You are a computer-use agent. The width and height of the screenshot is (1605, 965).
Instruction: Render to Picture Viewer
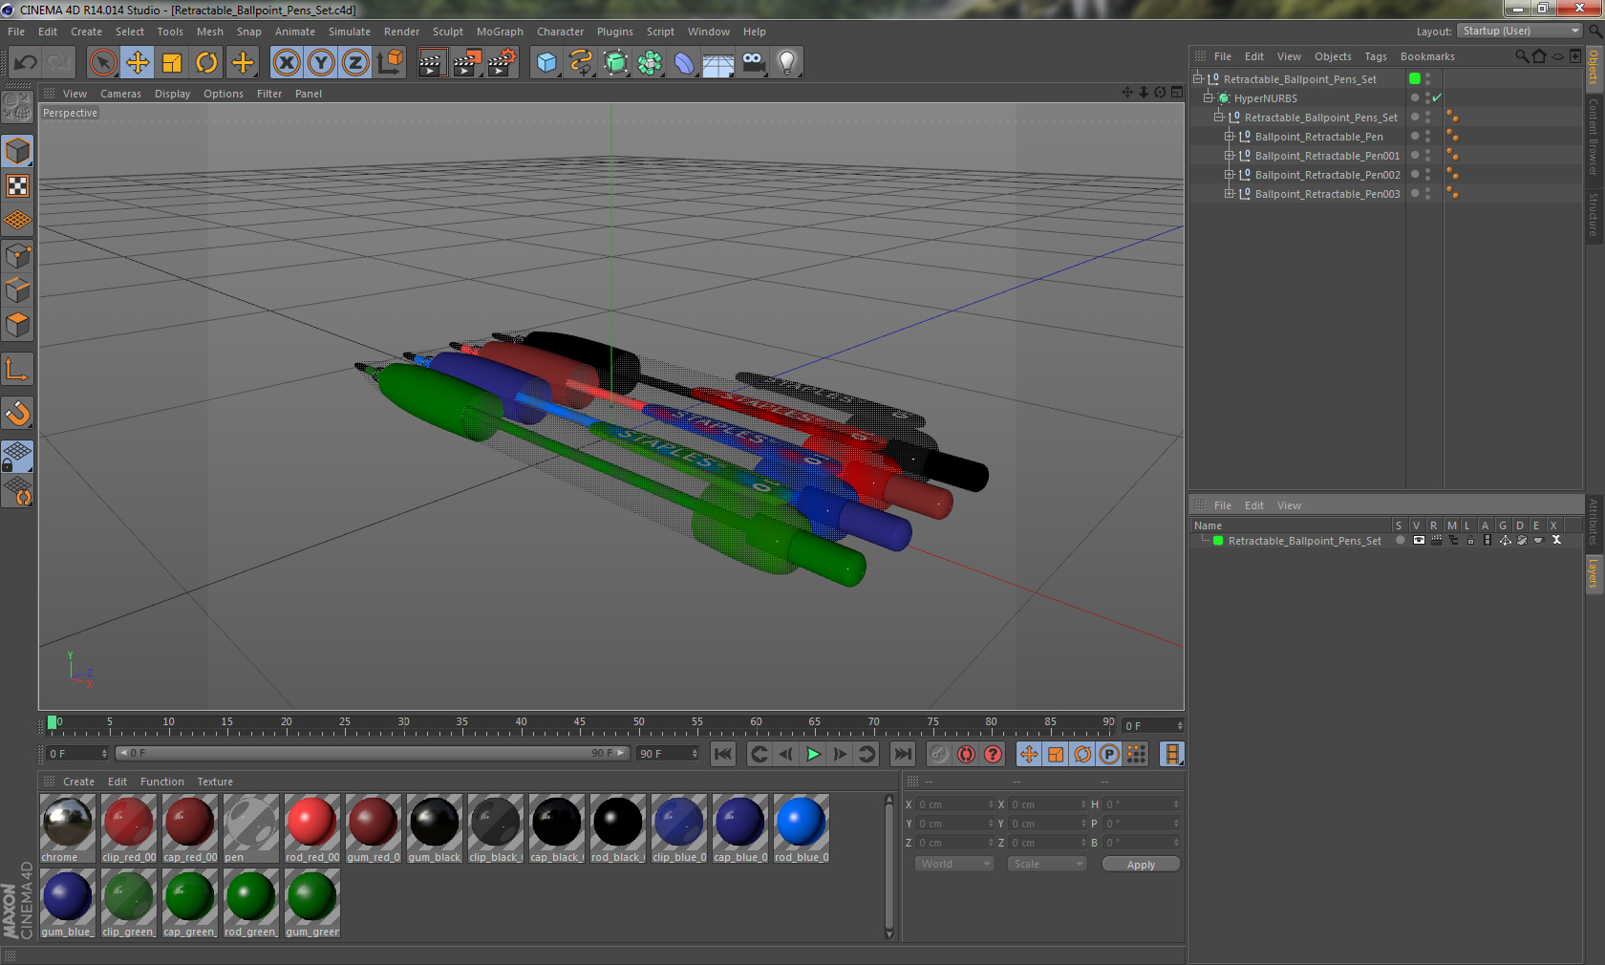click(x=467, y=63)
